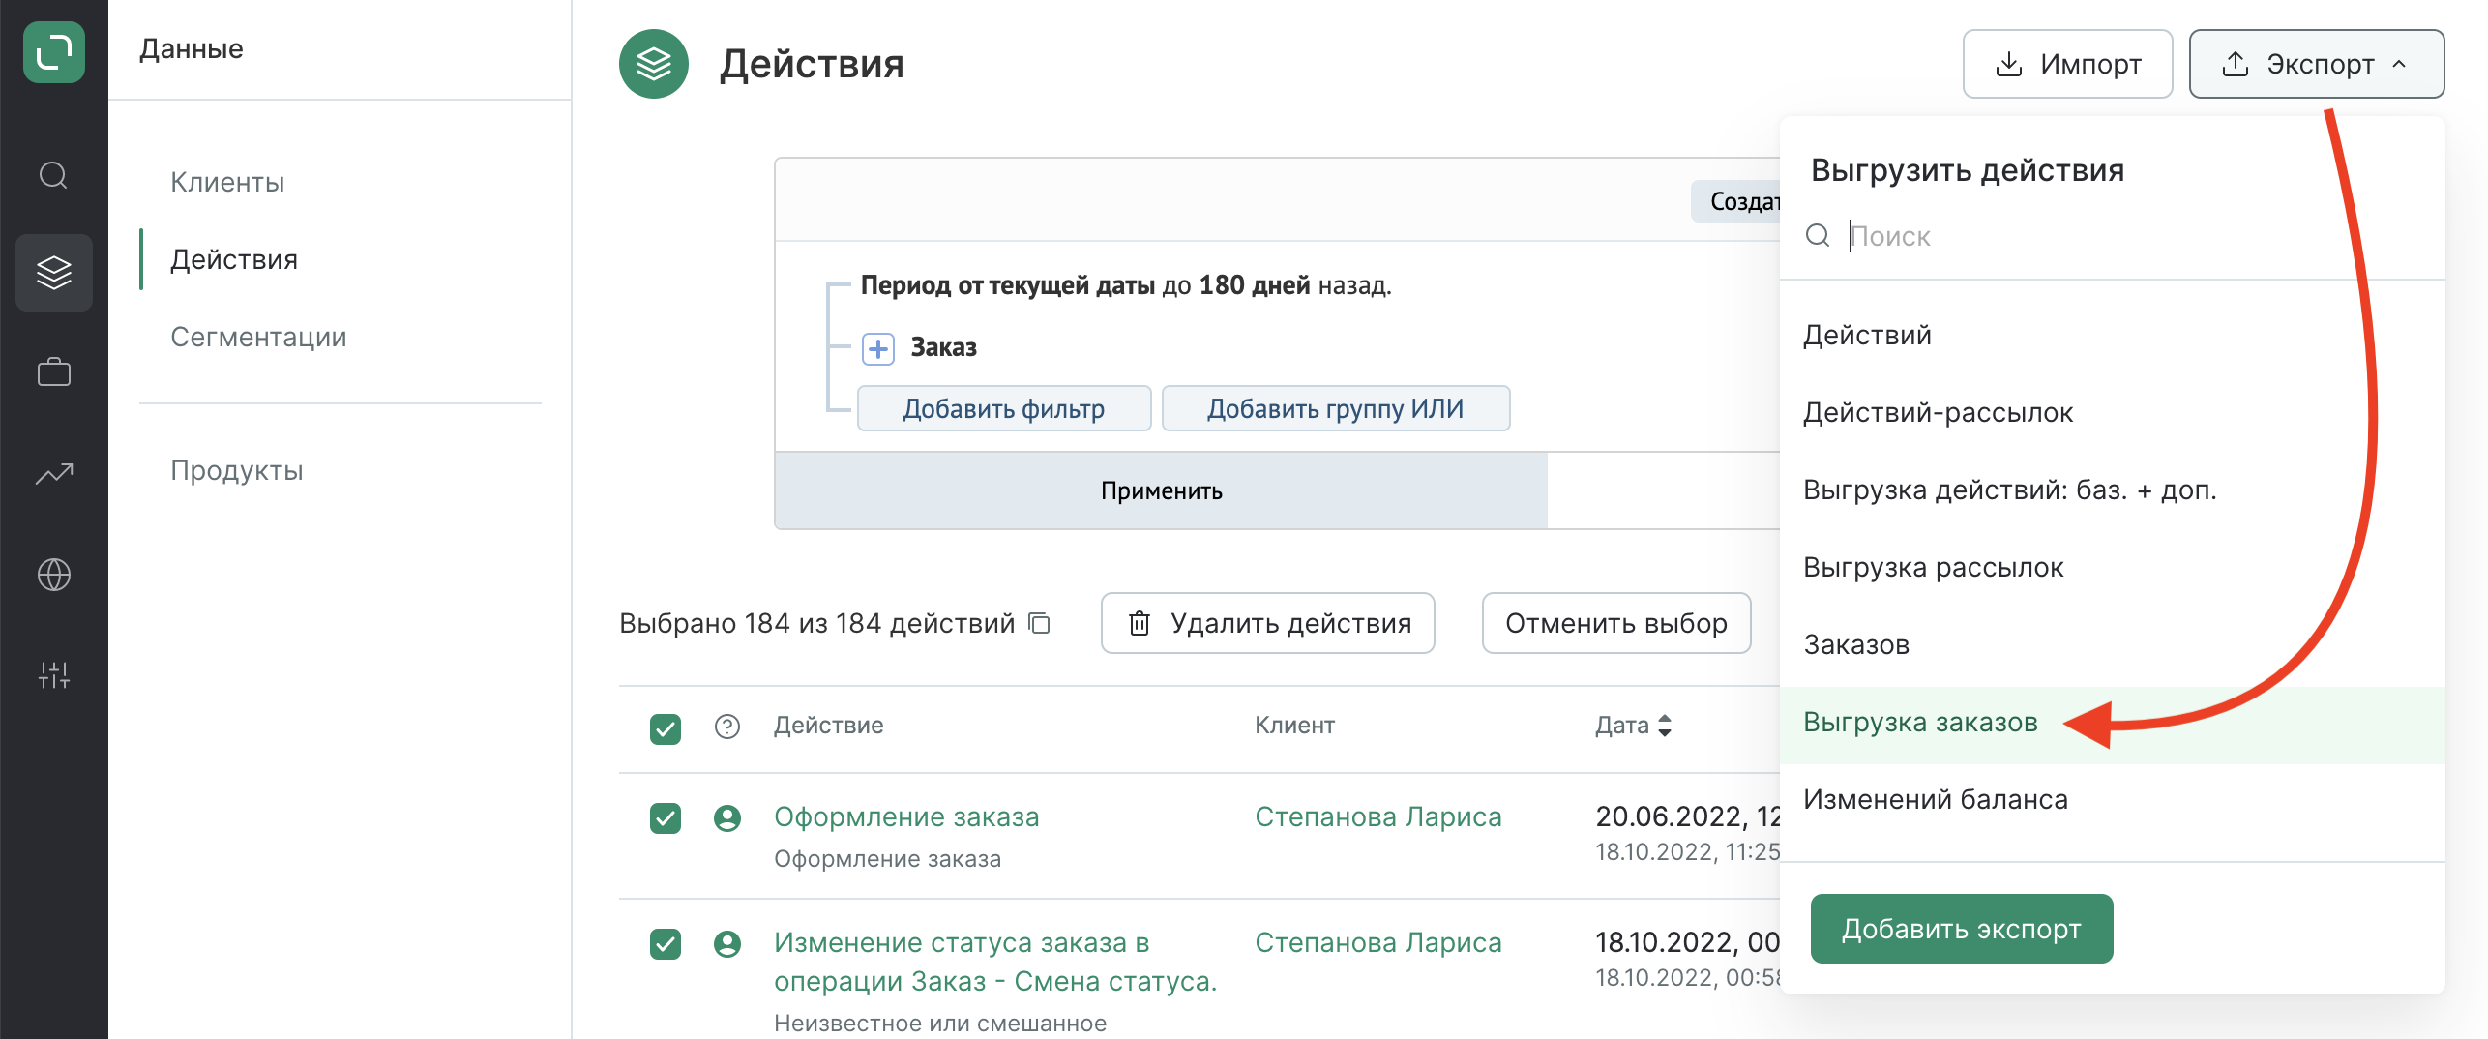Open analytics trend-chart sidebar icon

tap(54, 474)
